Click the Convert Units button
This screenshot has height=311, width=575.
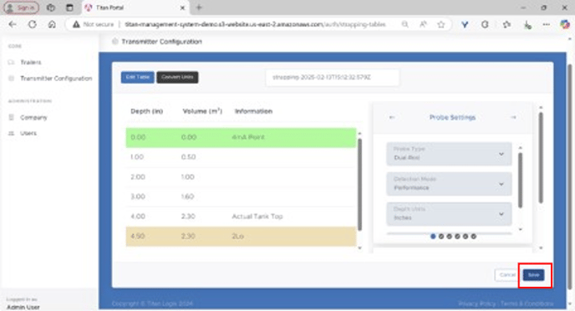point(177,77)
